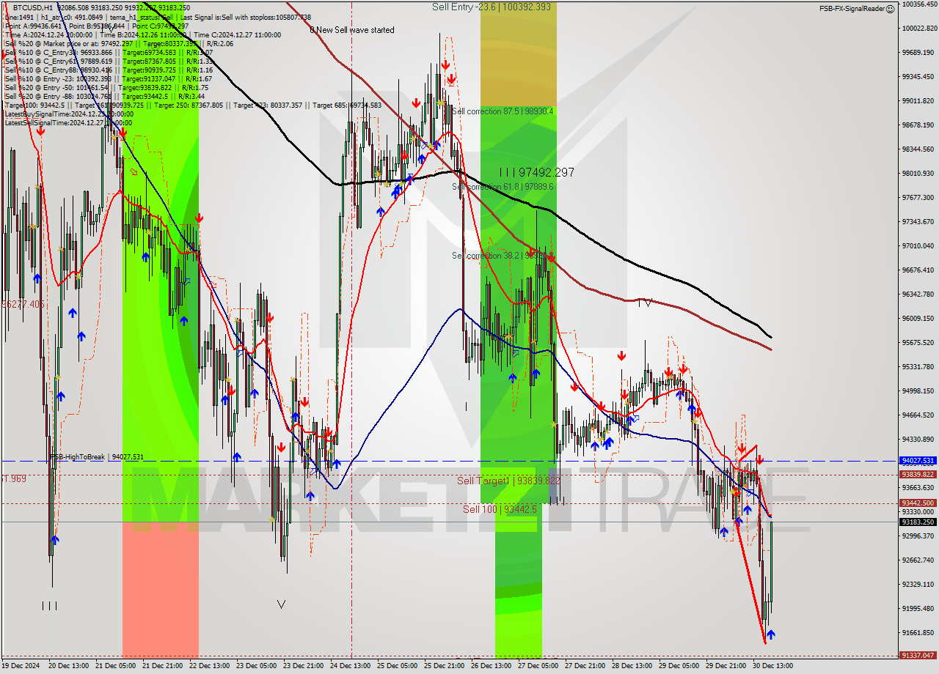
Task: Click the 92329.410 value on the price scale
Action: (x=918, y=585)
